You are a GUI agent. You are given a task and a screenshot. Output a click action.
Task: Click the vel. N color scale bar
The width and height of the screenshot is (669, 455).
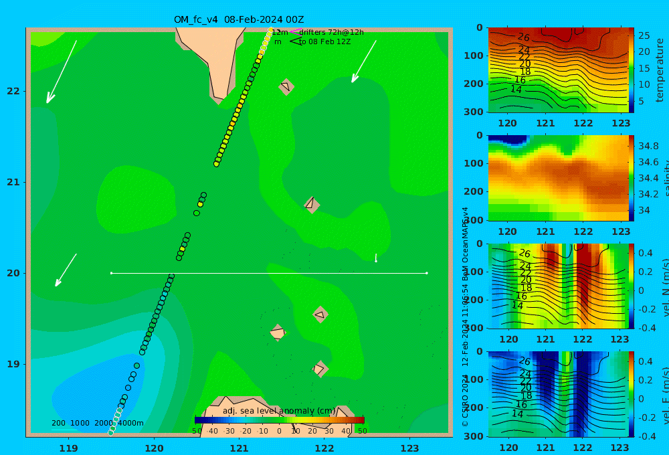coord(632,286)
